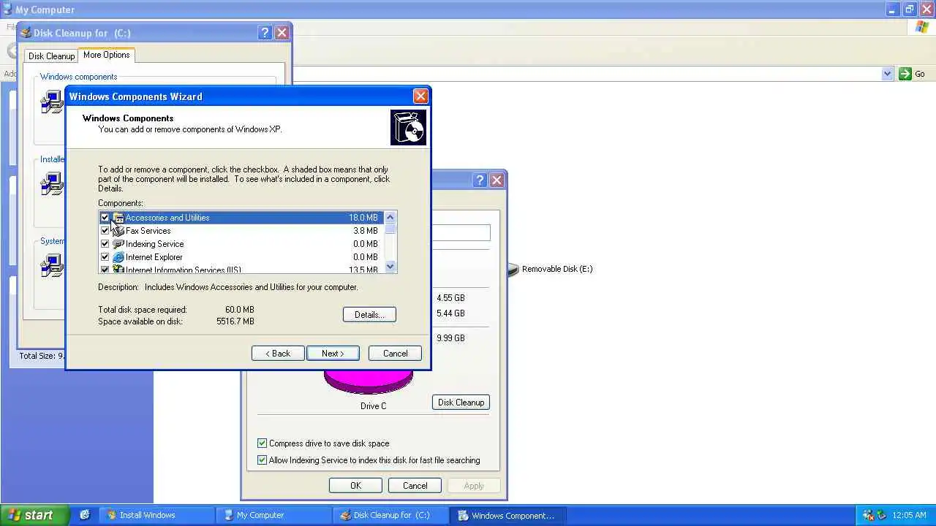Click the Accessories and Utilities row text
The image size is (936, 526).
pos(167,218)
